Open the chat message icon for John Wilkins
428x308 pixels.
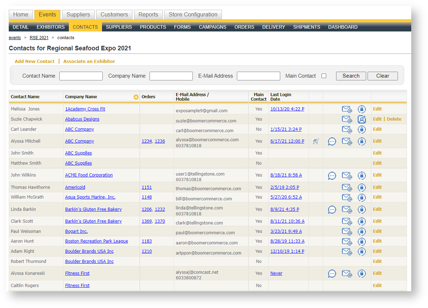click(x=332, y=175)
